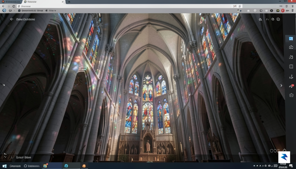The width and height of the screenshot is (296, 169).
Task: Click the red circular extension icon
Action: (283, 11)
